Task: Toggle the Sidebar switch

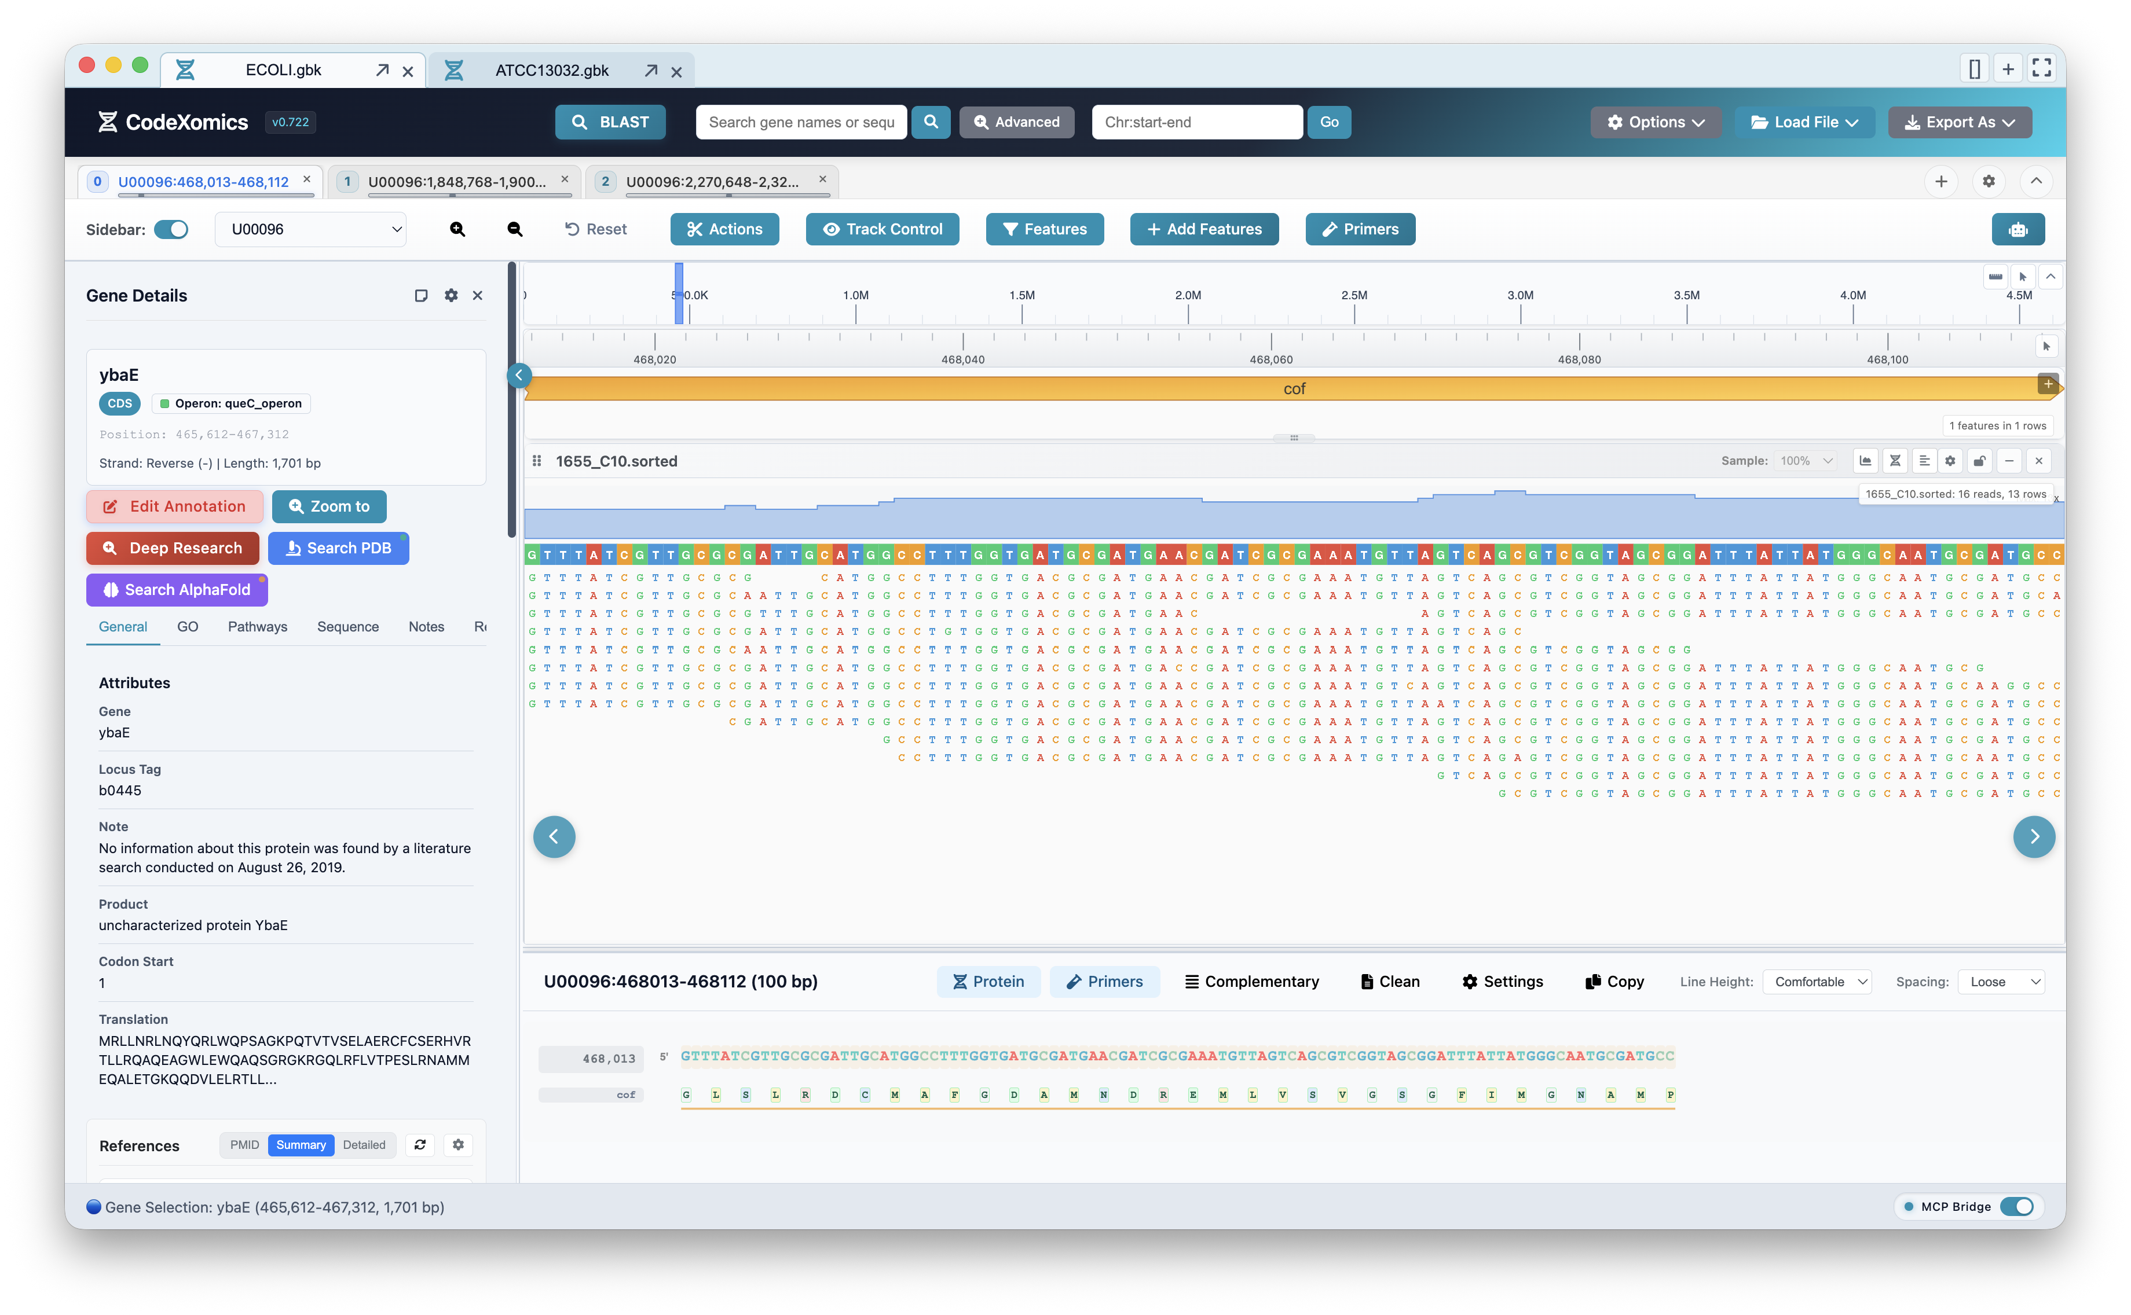Action: click(171, 230)
